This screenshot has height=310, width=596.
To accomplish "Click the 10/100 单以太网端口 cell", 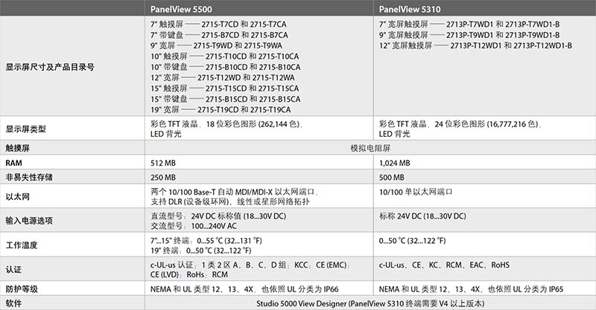I will [485, 196].
